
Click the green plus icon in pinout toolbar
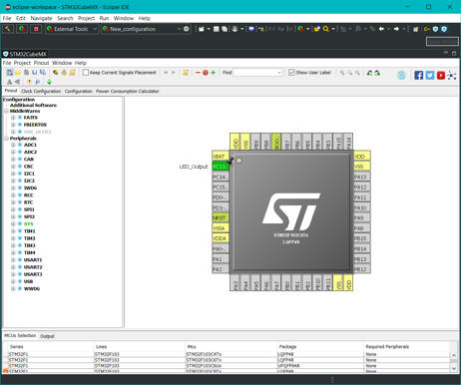coord(214,73)
